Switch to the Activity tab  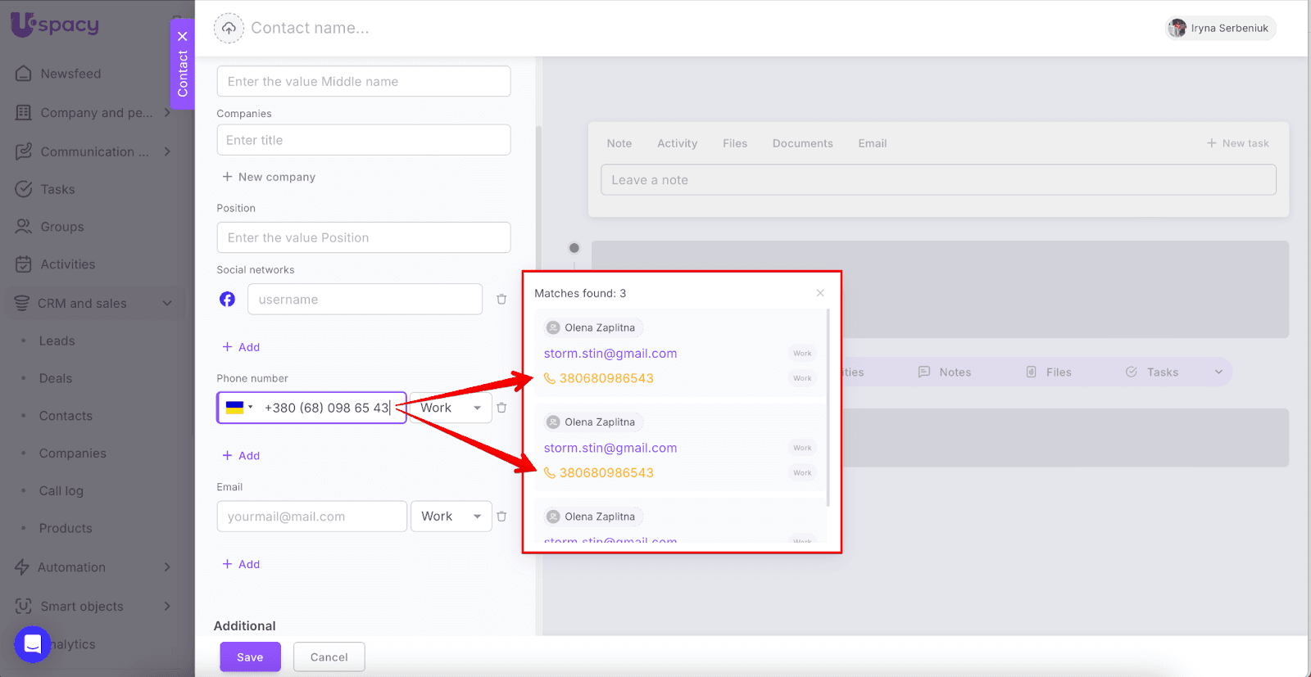point(677,143)
